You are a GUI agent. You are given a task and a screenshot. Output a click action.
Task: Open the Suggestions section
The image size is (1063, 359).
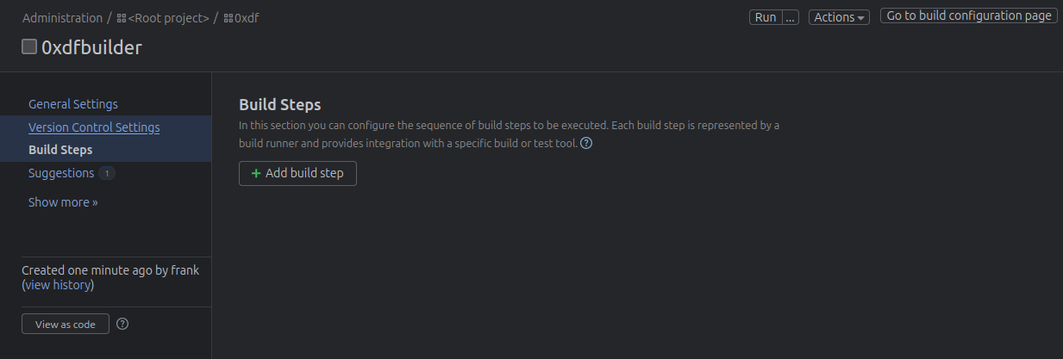(61, 173)
